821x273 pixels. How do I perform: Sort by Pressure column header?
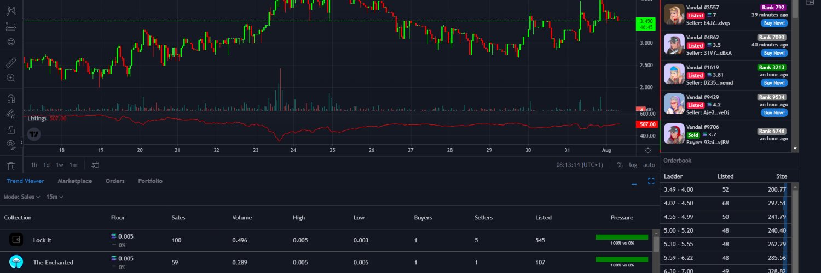pyautogui.click(x=622, y=217)
